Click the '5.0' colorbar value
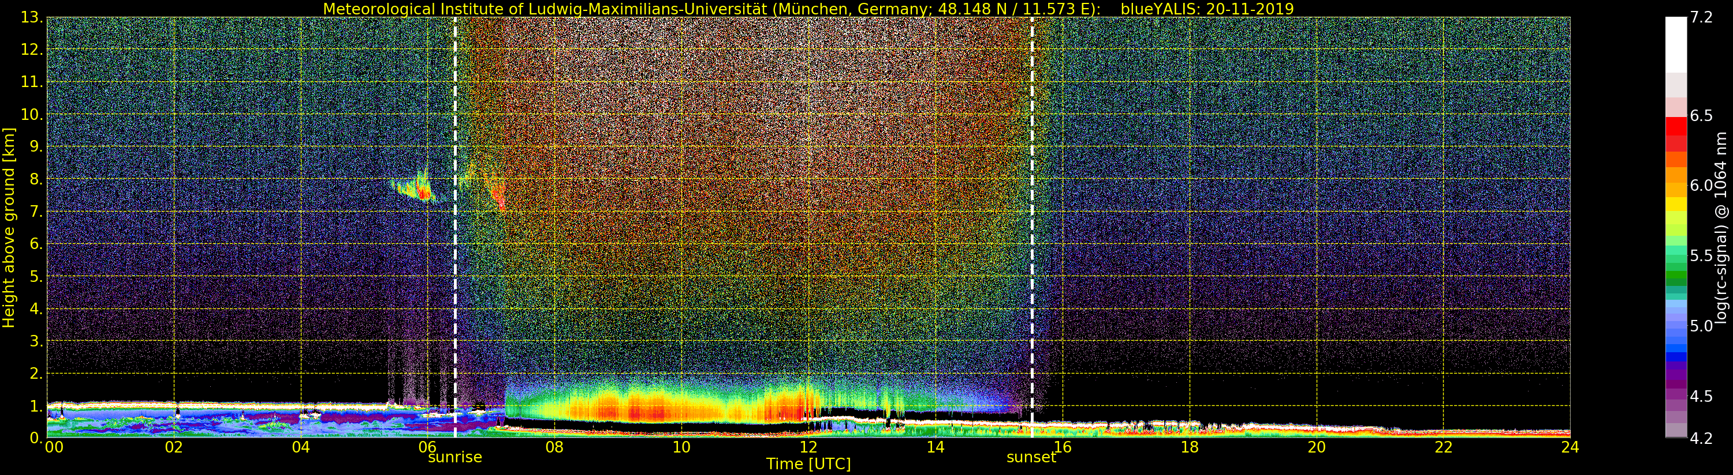 tap(1701, 326)
